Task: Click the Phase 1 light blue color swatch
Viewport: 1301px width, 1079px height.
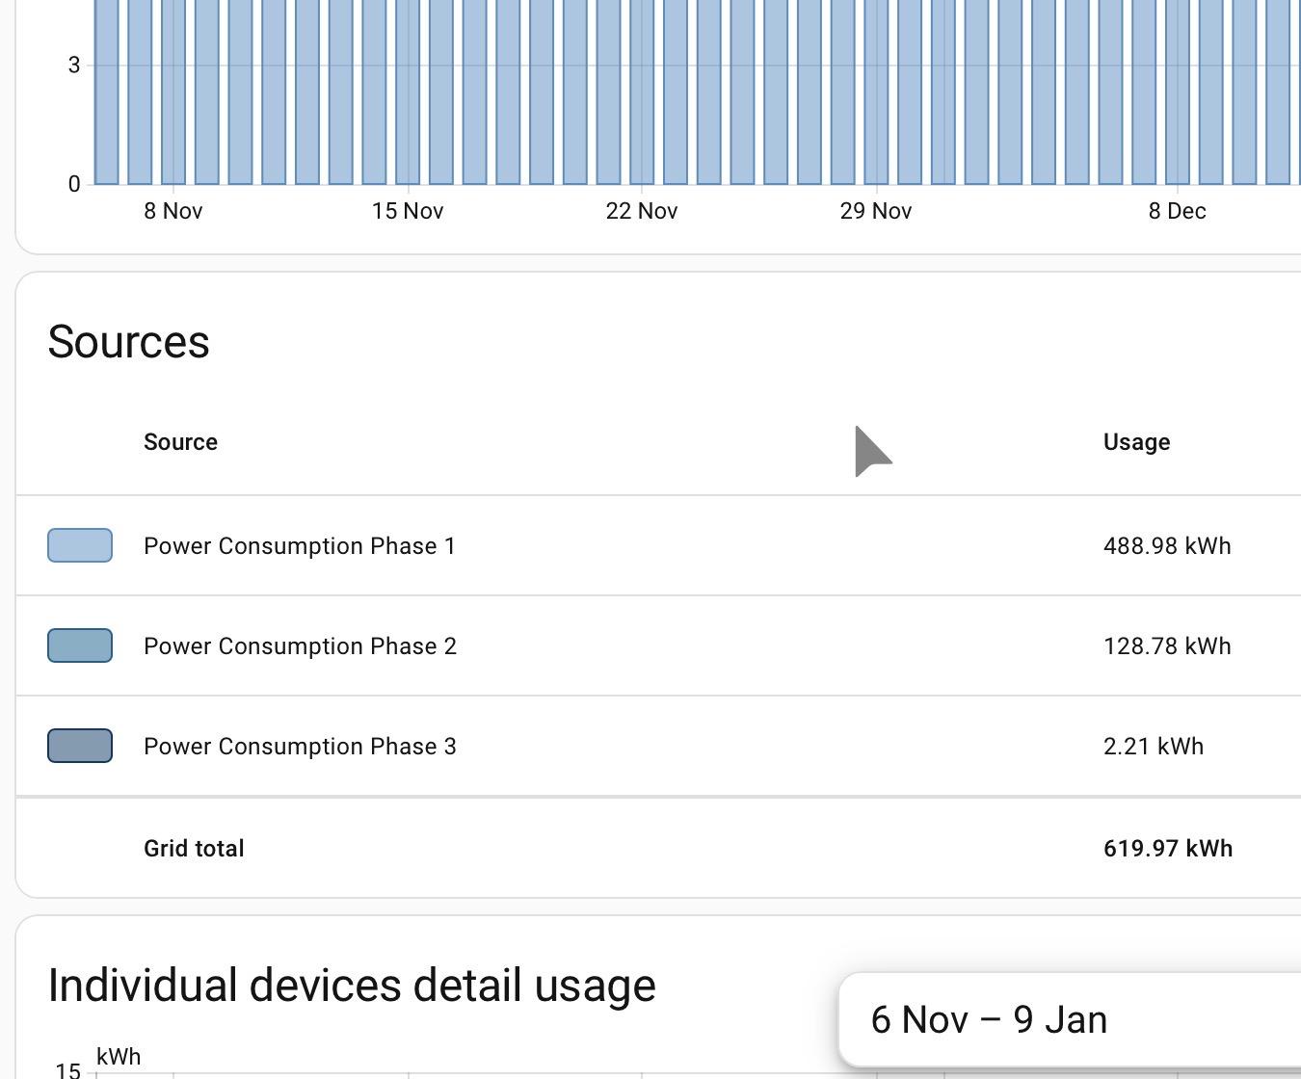Action: 80,545
